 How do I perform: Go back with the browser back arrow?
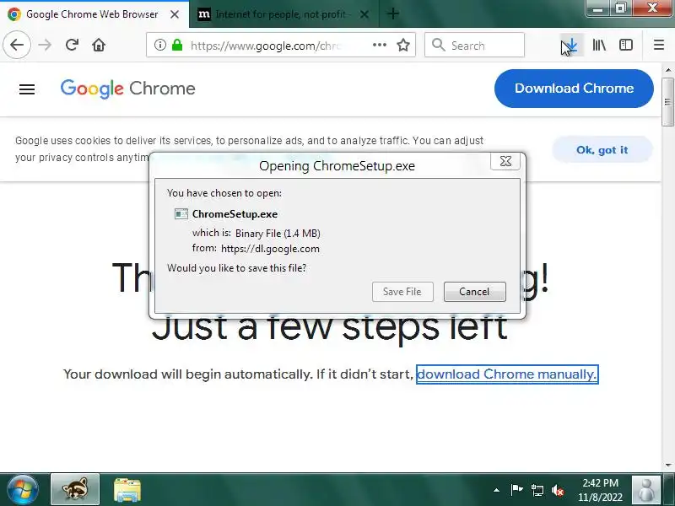(17, 45)
